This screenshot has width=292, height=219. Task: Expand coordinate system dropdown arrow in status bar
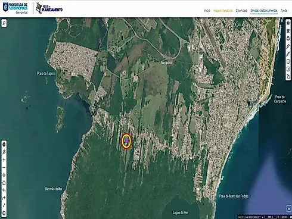tap(263, 217)
